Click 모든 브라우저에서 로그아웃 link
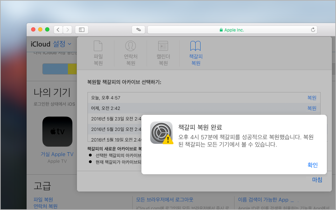 click(x=164, y=199)
